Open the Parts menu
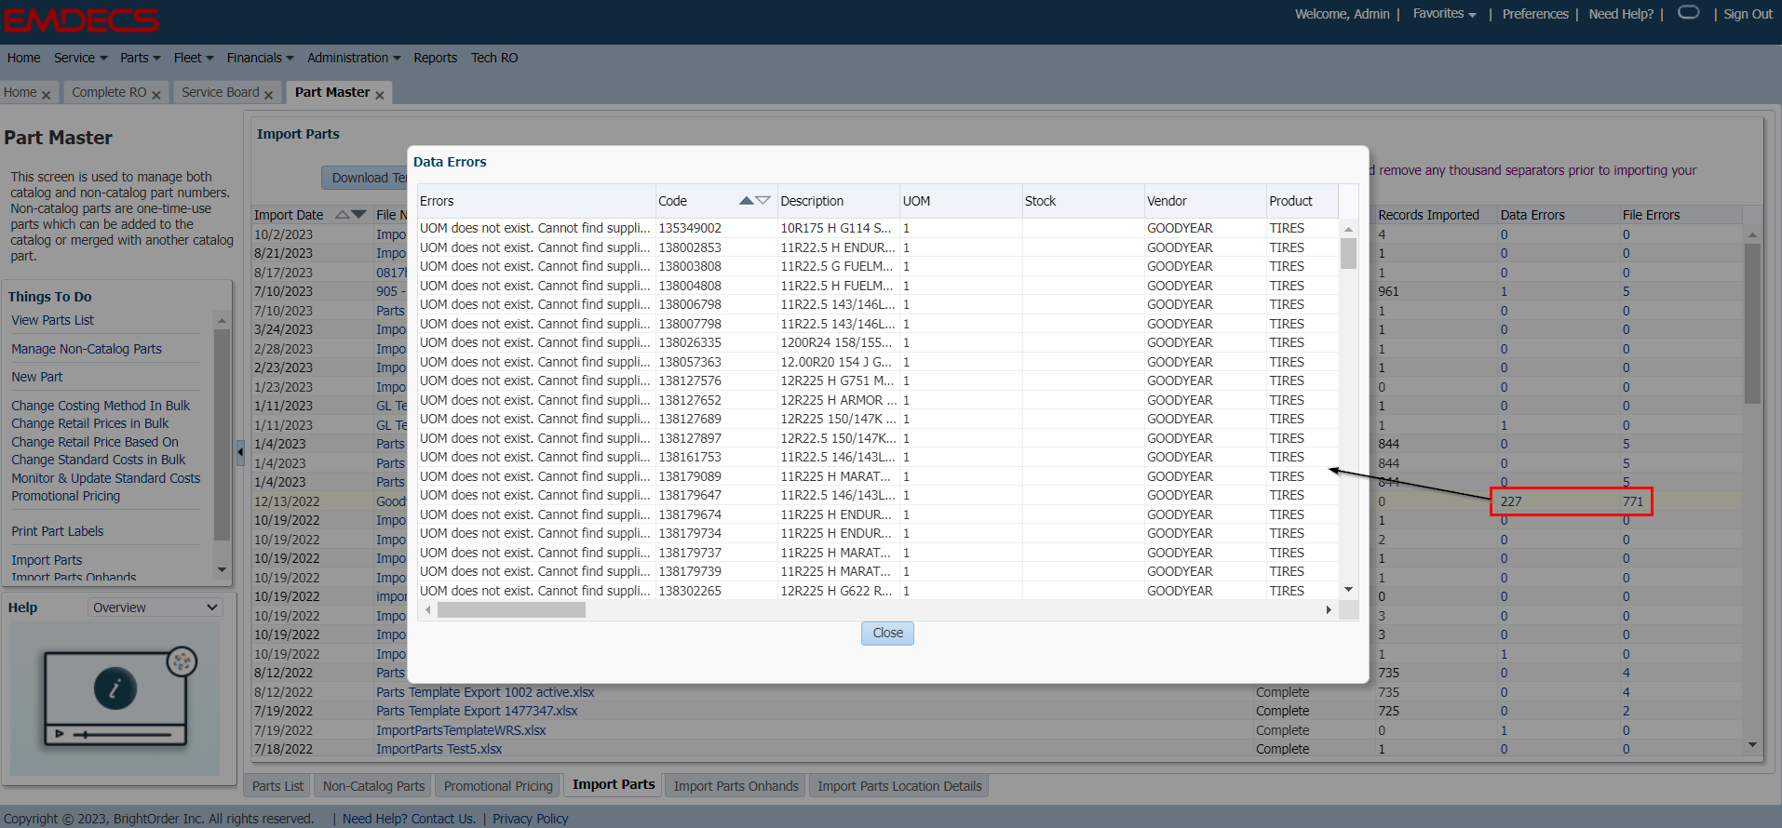The height and width of the screenshot is (828, 1782). [140, 58]
